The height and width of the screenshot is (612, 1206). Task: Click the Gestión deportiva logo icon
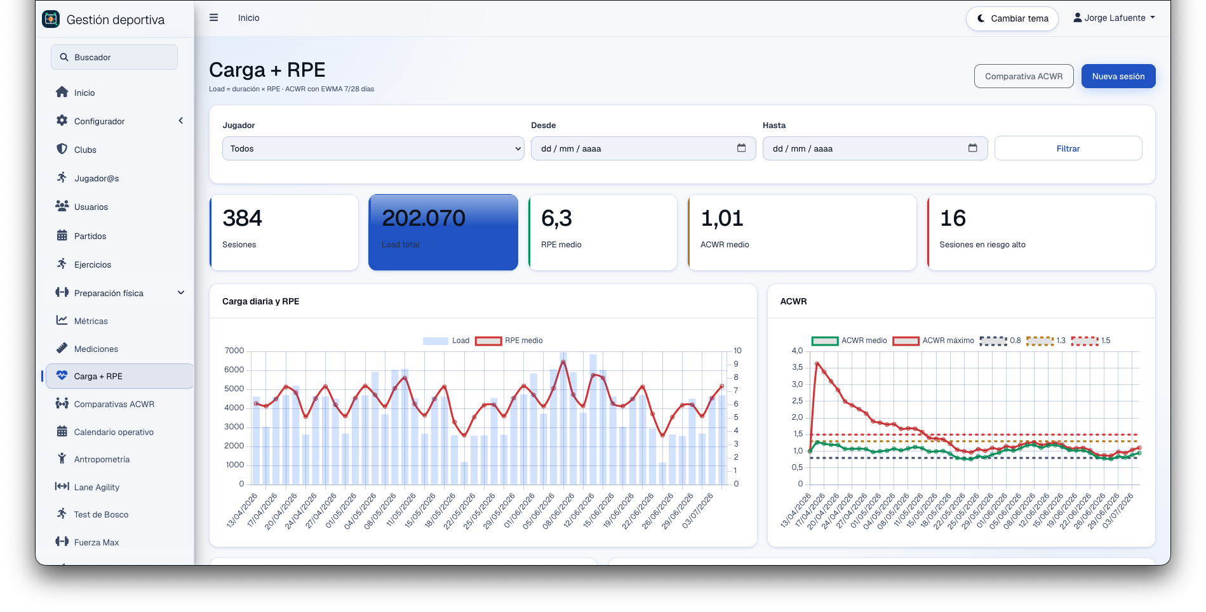[x=51, y=19]
